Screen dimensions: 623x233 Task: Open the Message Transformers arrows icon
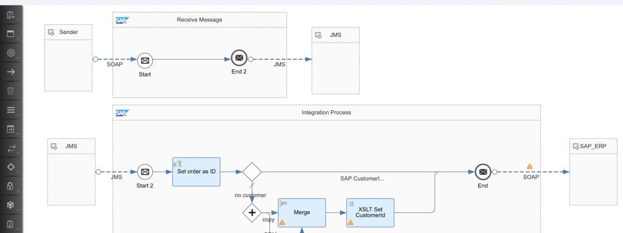coord(11,148)
